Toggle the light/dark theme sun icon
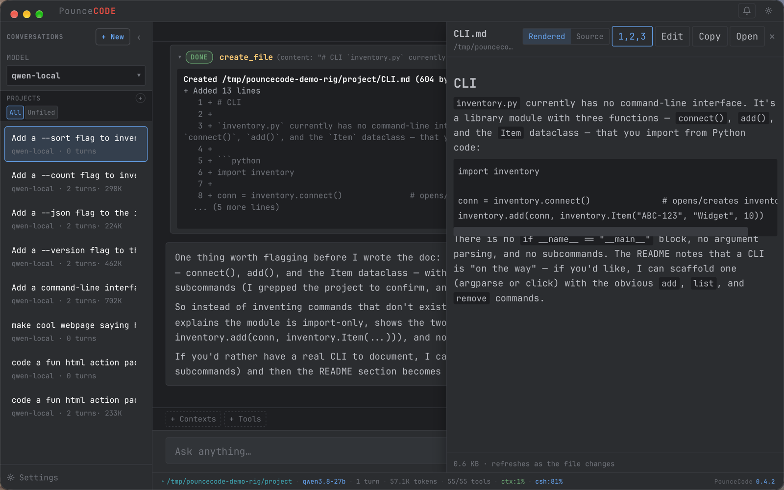 point(769,11)
